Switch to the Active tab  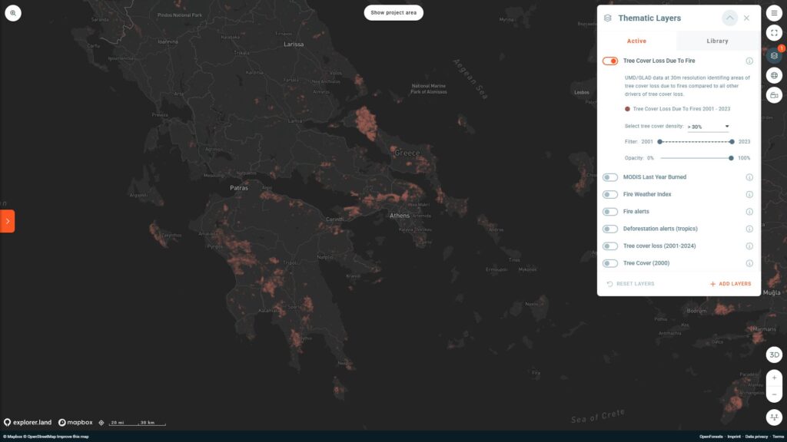[x=636, y=41]
